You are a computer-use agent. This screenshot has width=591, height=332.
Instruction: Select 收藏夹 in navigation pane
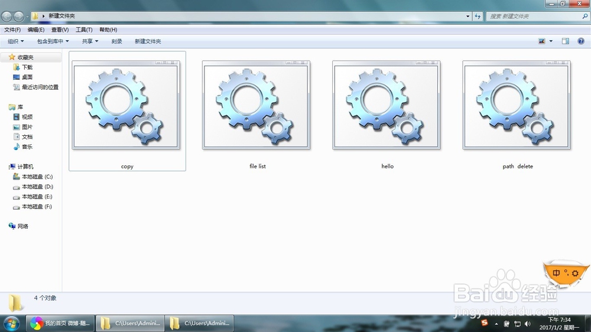tap(25, 57)
